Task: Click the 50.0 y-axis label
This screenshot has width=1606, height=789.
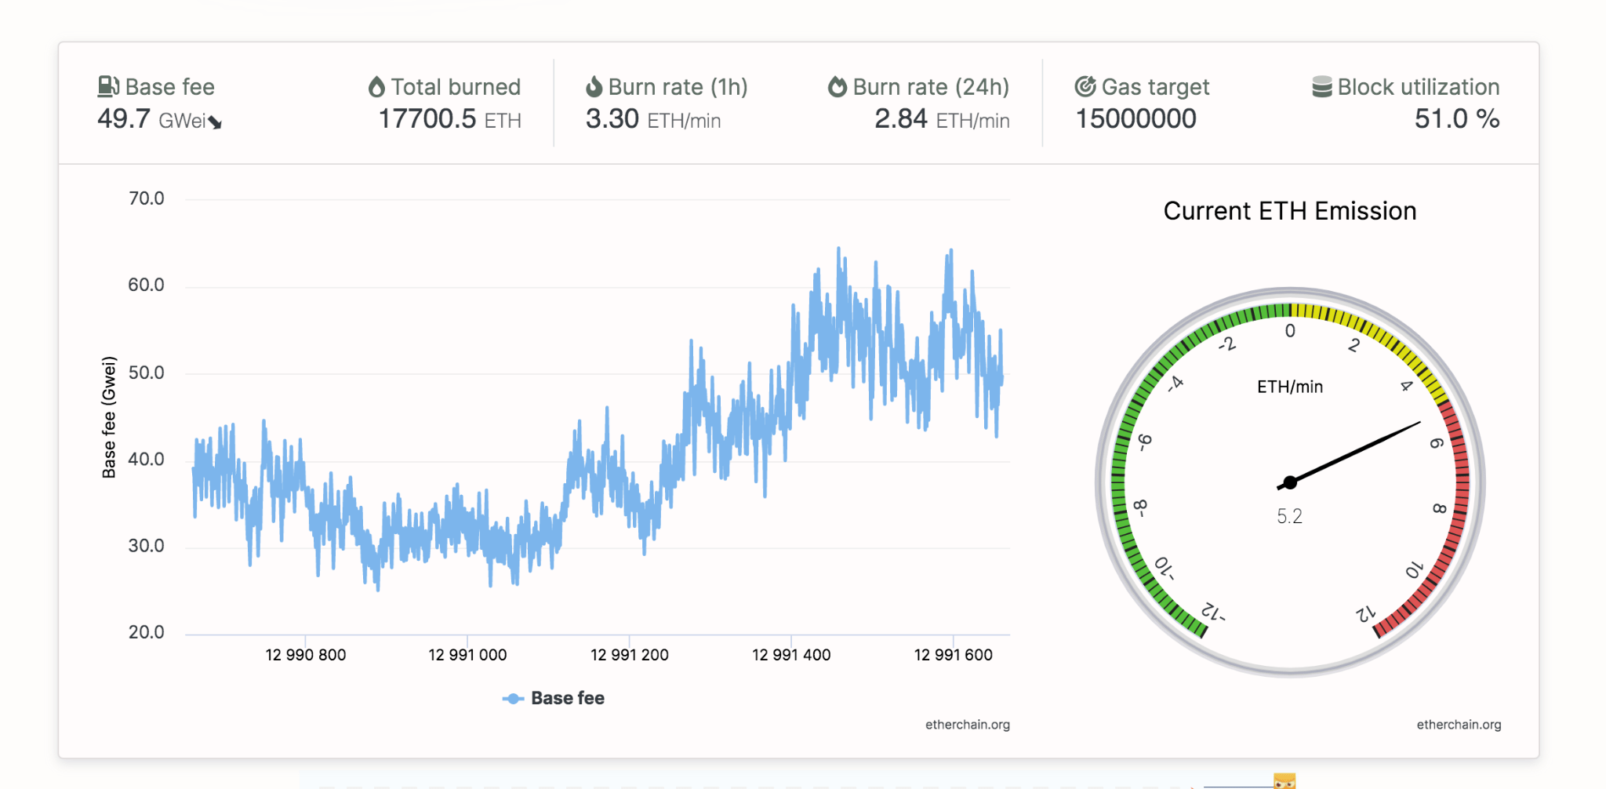Action: tap(147, 373)
